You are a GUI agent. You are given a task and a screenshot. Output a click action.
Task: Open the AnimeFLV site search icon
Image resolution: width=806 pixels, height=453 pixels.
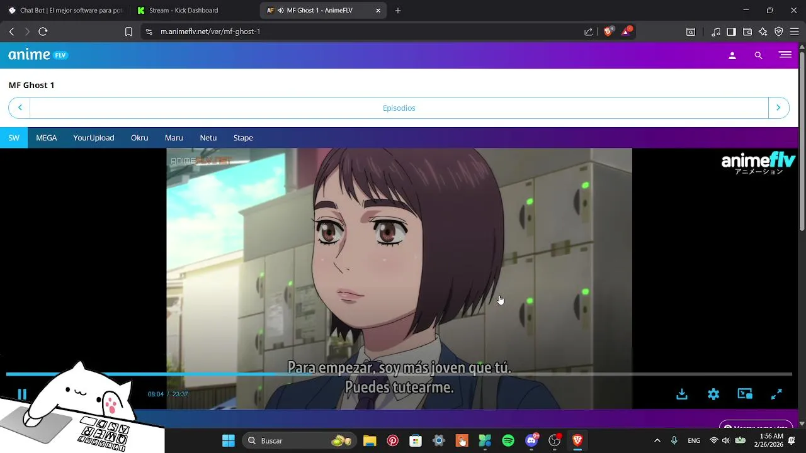tap(758, 55)
